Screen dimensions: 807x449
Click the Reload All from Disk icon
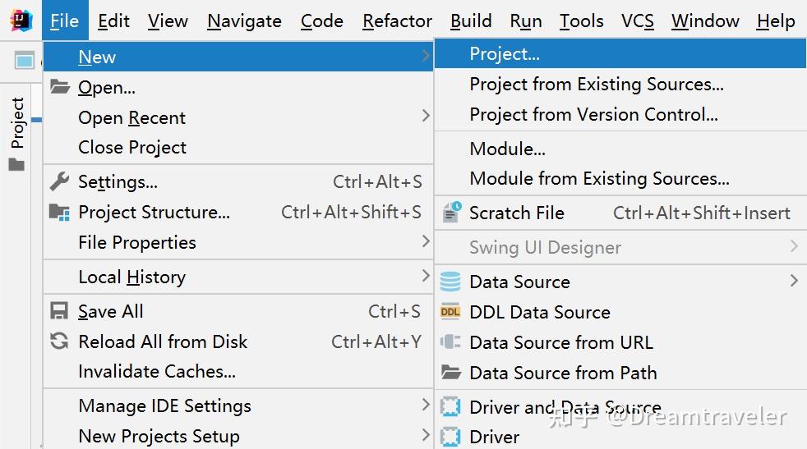(x=59, y=341)
